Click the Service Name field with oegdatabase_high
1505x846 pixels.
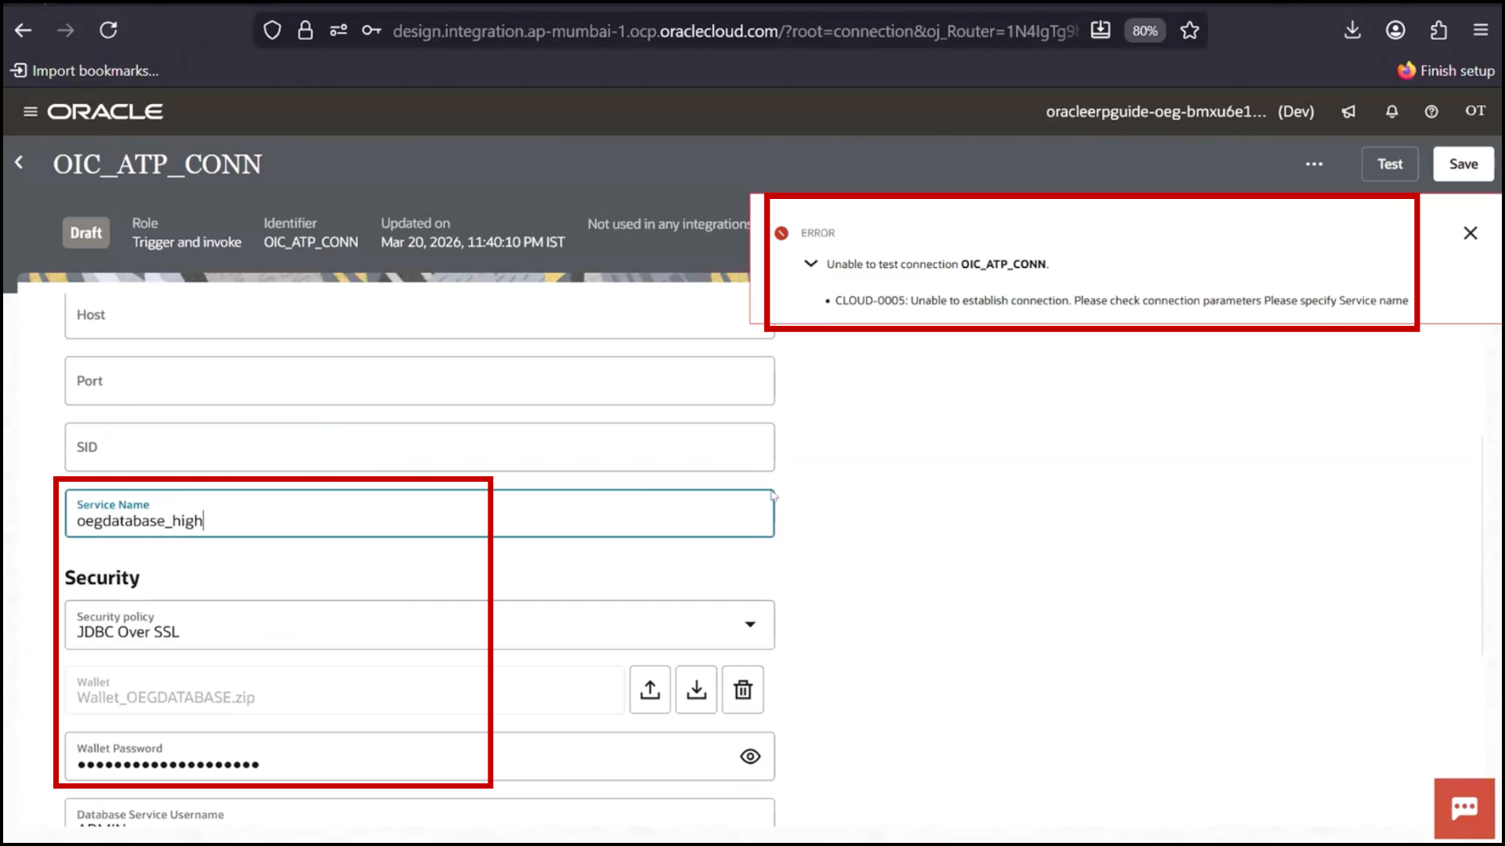419,514
